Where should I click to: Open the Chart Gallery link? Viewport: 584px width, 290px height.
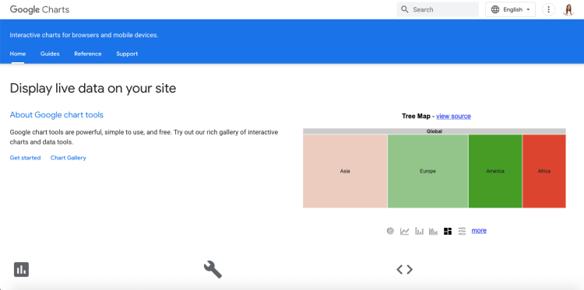click(69, 158)
